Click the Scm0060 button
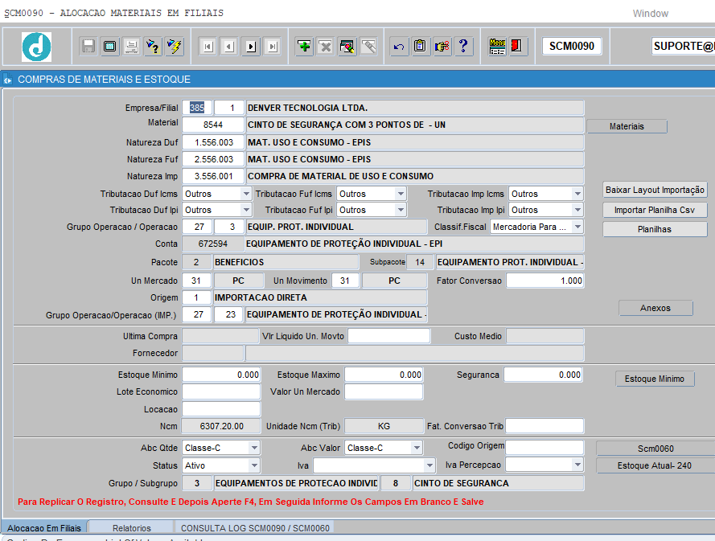This screenshot has height=541, width=715. coord(655,449)
